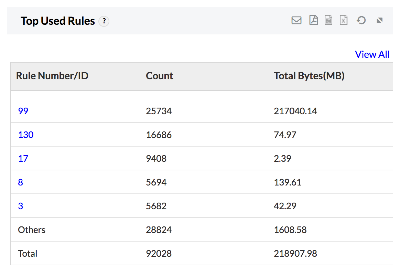Refresh the Top Used Rules widget

361,21
